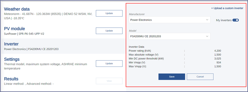Click the Min Vmpp (V) label
Screen dimensions: 248x92
(x=137, y=63)
